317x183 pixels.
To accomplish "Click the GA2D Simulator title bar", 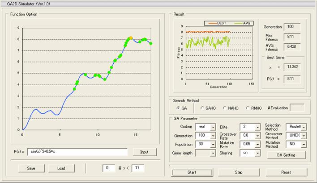I will pyautogui.click(x=158, y=4).
